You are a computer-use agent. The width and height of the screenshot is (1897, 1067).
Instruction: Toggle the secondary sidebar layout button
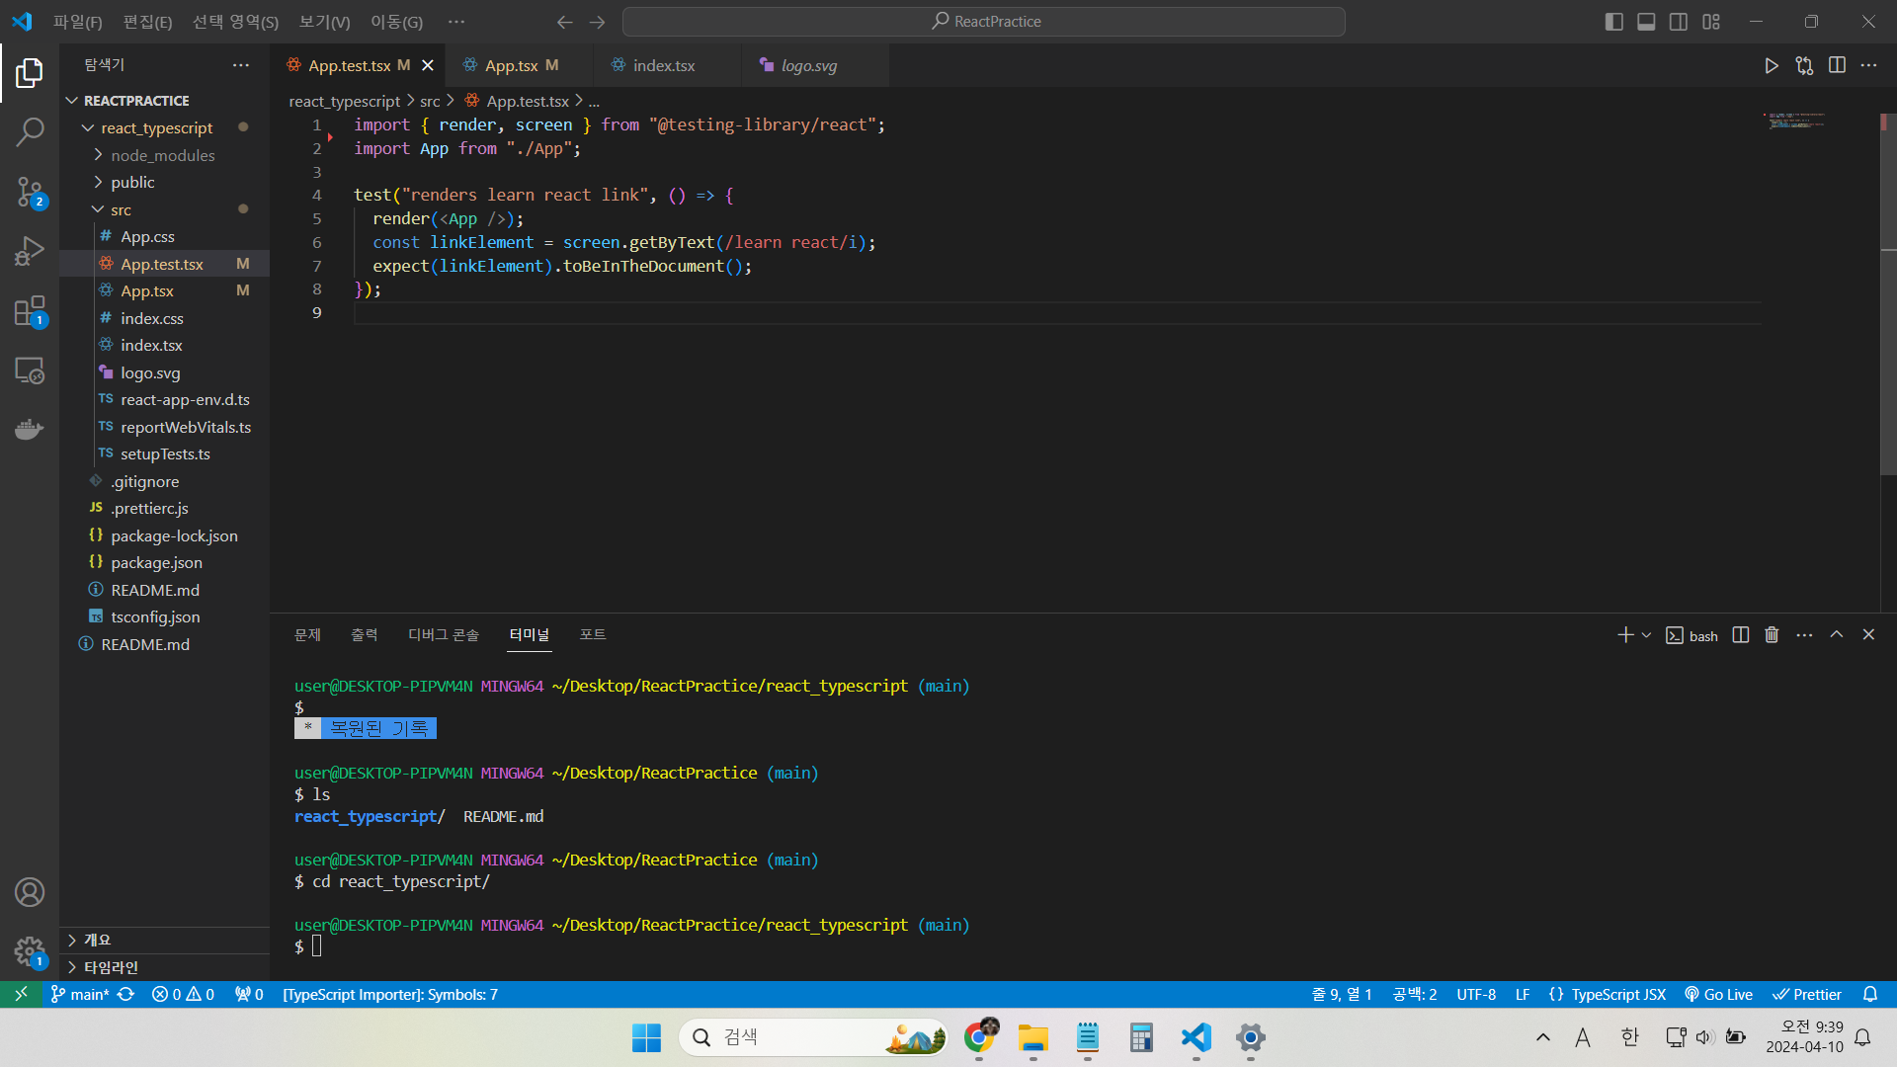(x=1679, y=22)
